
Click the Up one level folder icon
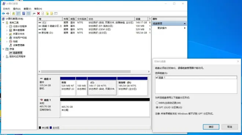(x=14, y=13)
